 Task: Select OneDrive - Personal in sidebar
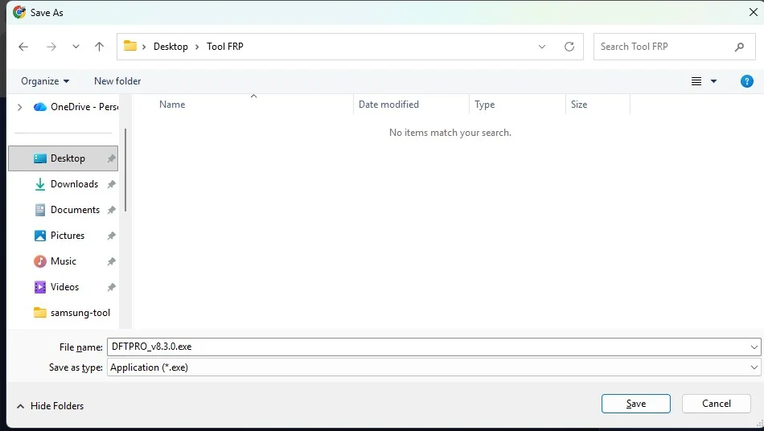point(76,107)
